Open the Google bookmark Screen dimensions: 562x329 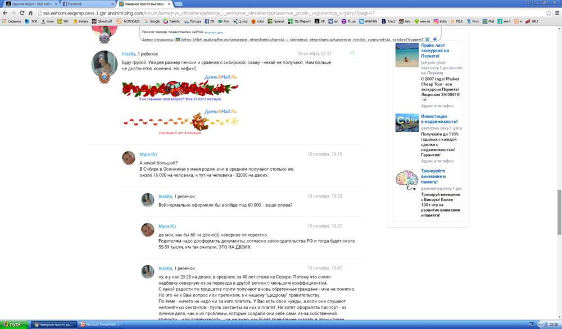152,21
